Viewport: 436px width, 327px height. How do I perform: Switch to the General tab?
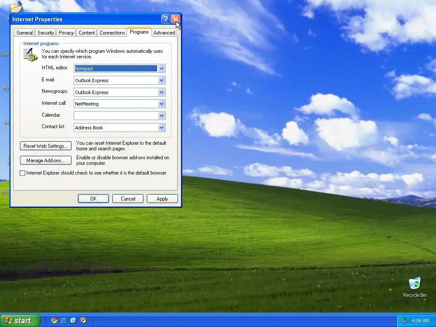pos(24,33)
